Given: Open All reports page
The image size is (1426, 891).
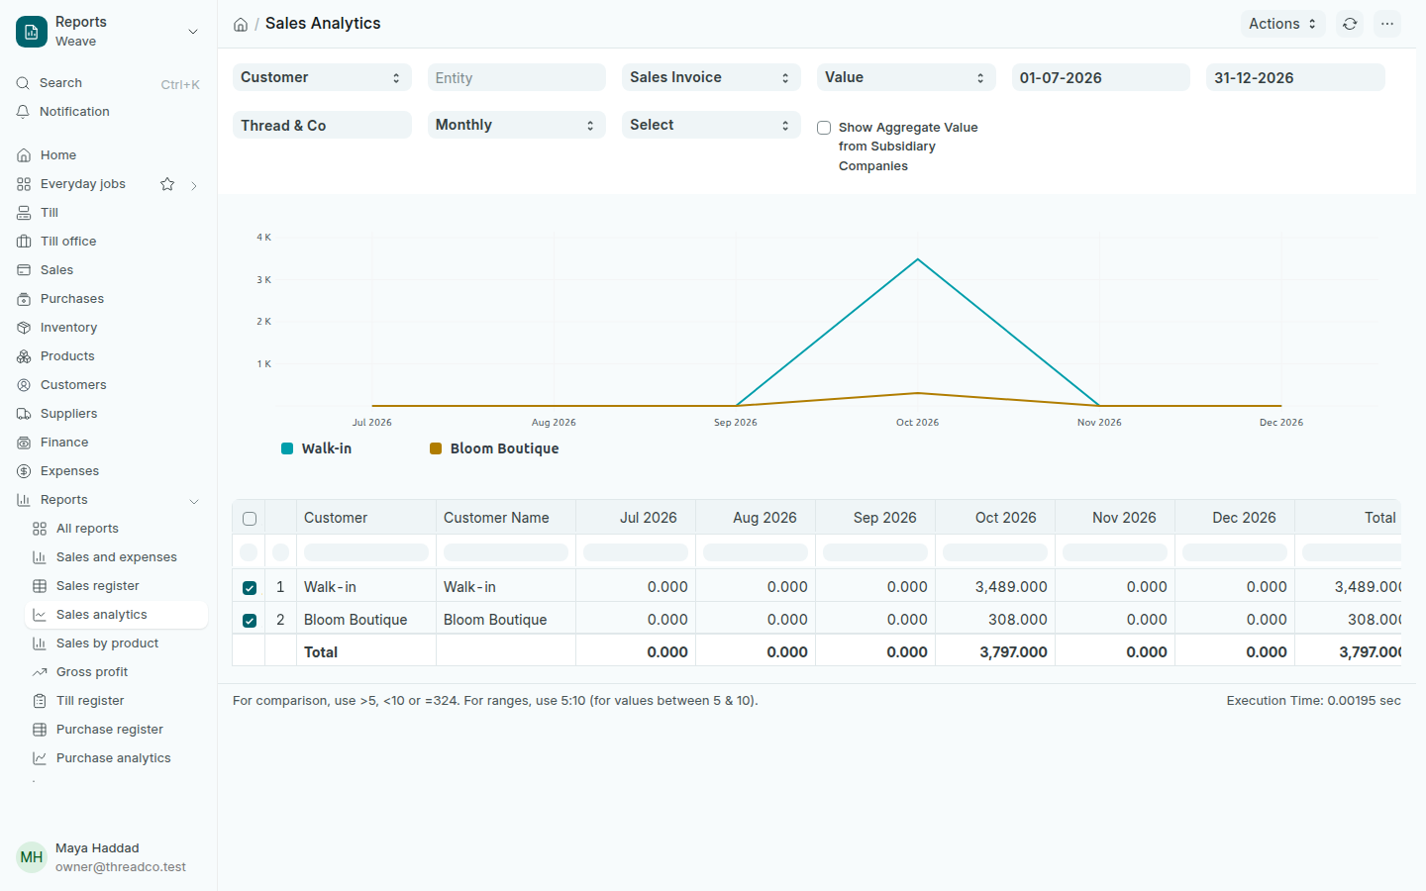Looking at the screenshot, I should coord(116,529).
